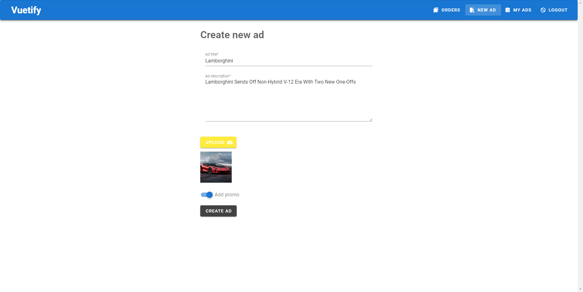583x292 pixels.
Task: Click the Add promo label text
Action: pos(227,195)
